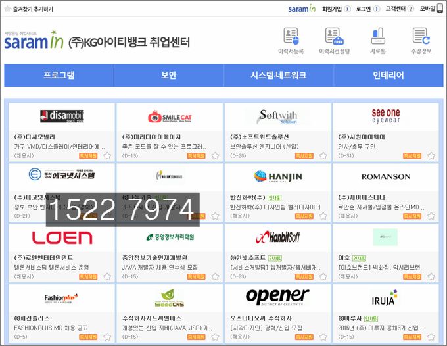Click the 중앙정보처리학원 logo
Screen dimensions: 447x346
(170, 237)
